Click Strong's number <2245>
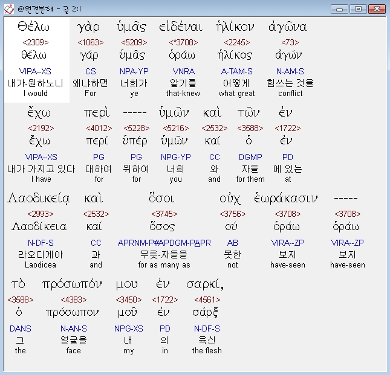The width and height of the screenshot is (390, 375). click(237, 42)
